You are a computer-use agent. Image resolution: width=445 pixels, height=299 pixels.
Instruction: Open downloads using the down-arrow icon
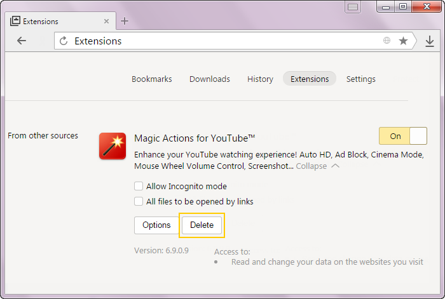tap(430, 41)
